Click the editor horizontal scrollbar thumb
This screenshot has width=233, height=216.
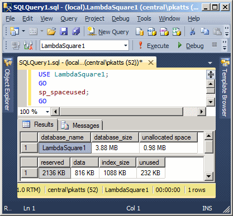(x=121, y=112)
